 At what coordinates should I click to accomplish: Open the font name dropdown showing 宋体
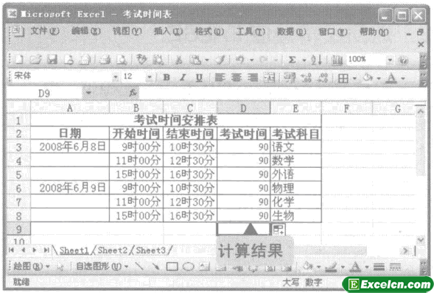116,77
